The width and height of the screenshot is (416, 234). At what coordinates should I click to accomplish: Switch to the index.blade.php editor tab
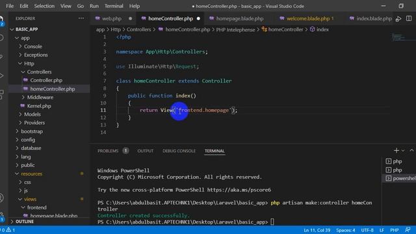[x=370, y=19]
